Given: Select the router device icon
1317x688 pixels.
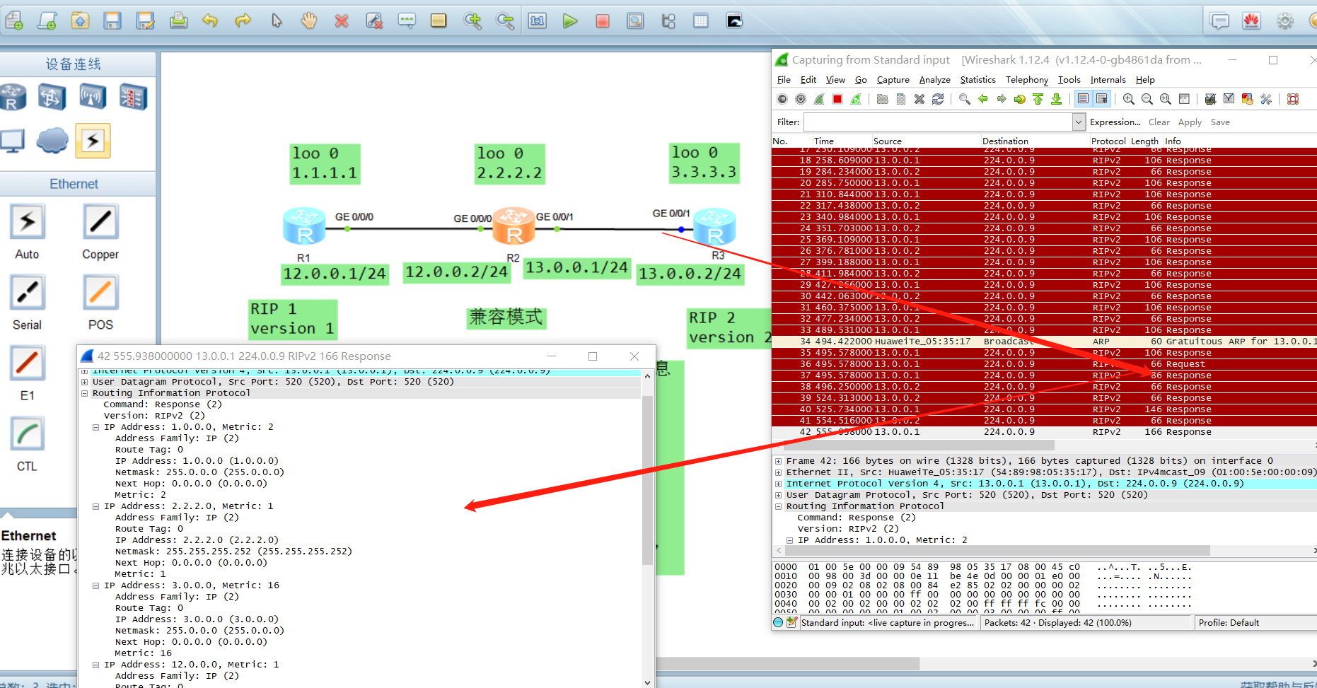Looking at the screenshot, I should pos(14,97).
